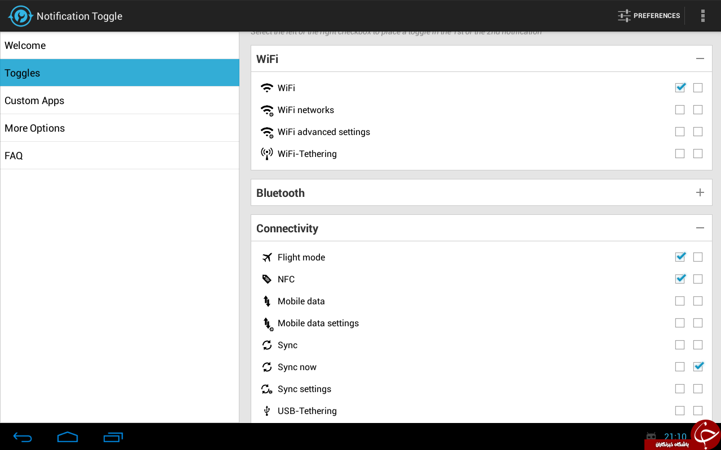Check WiFi advanced settings second checkbox
The height and width of the screenshot is (450, 721).
click(698, 132)
